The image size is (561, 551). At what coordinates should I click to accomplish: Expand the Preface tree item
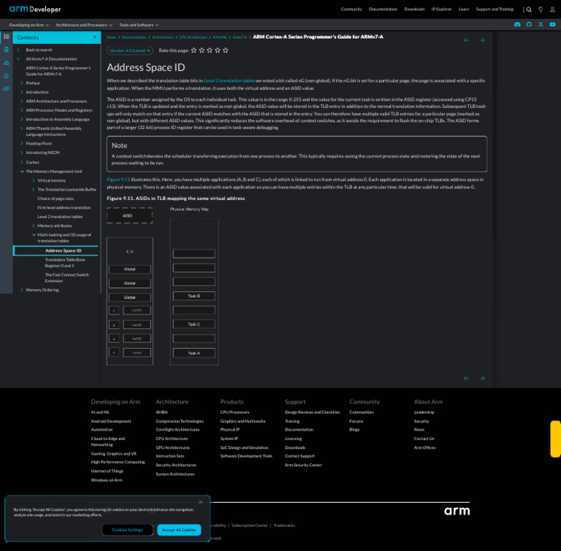pyautogui.click(x=22, y=83)
